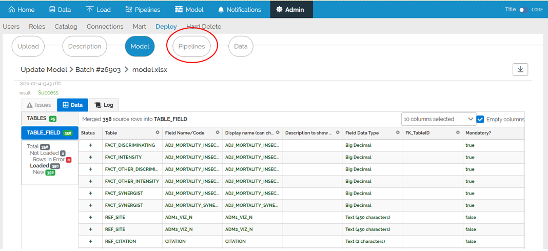Go to the Upload deployment step

coord(28,46)
